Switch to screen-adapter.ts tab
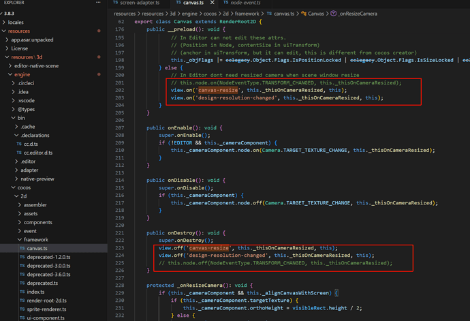This screenshot has width=470, height=321. pyautogui.click(x=136, y=3)
